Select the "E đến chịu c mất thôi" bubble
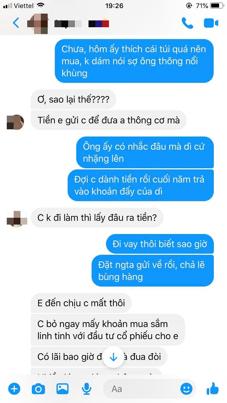This screenshot has width=227, height=403. click(81, 303)
